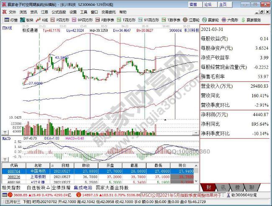Click the MACD indicator label
Image resolution: width=272 pixels, height=206 pixels.
pyautogui.click(x=6, y=139)
